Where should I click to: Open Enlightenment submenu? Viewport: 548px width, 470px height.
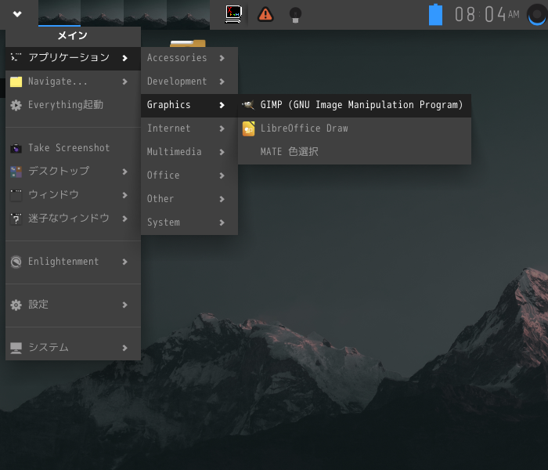(x=73, y=262)
